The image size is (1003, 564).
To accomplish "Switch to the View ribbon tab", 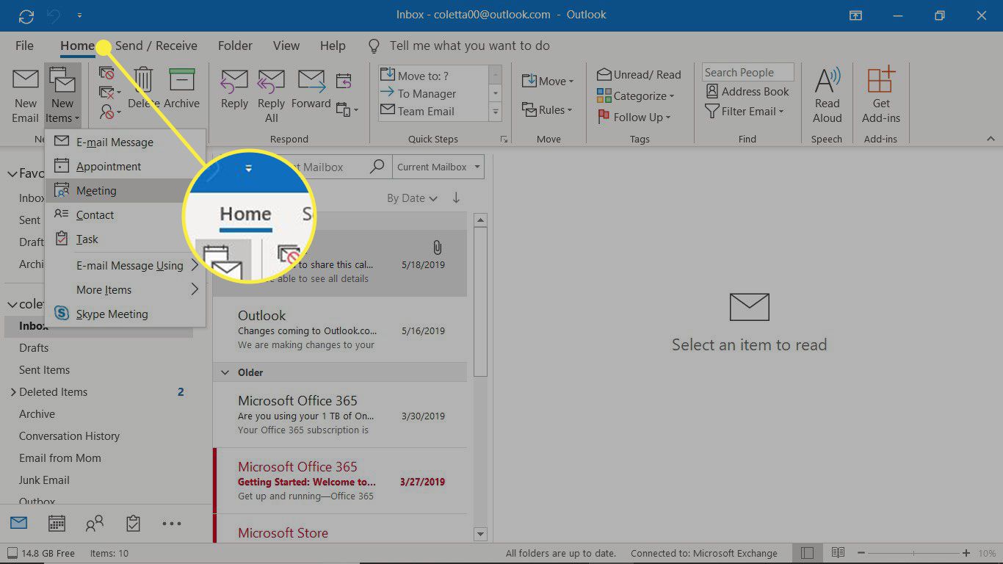I will pos(286,46).
